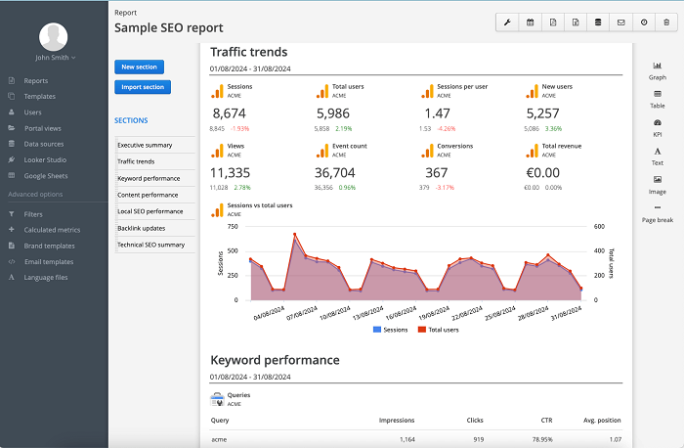684x448 pixels.
Task: Click the blue Sessions legend swatch
Action: point(377,331)
